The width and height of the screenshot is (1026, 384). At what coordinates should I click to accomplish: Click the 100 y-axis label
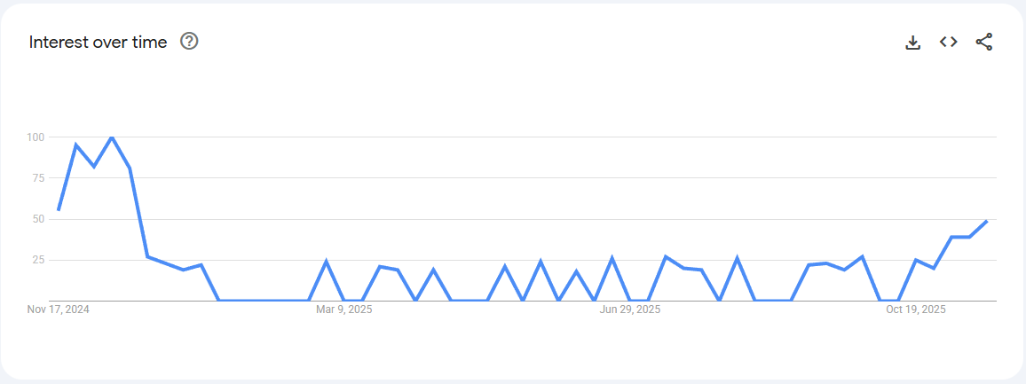[36, 137]
